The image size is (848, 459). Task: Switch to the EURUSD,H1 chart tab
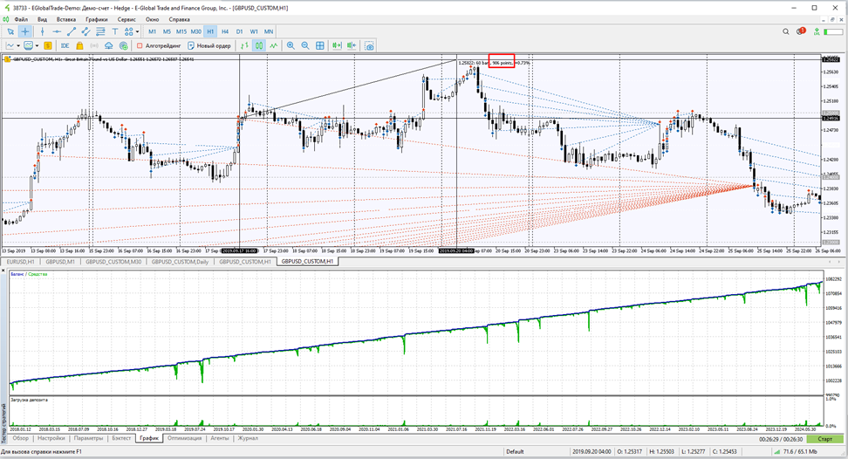coord(21,262)
